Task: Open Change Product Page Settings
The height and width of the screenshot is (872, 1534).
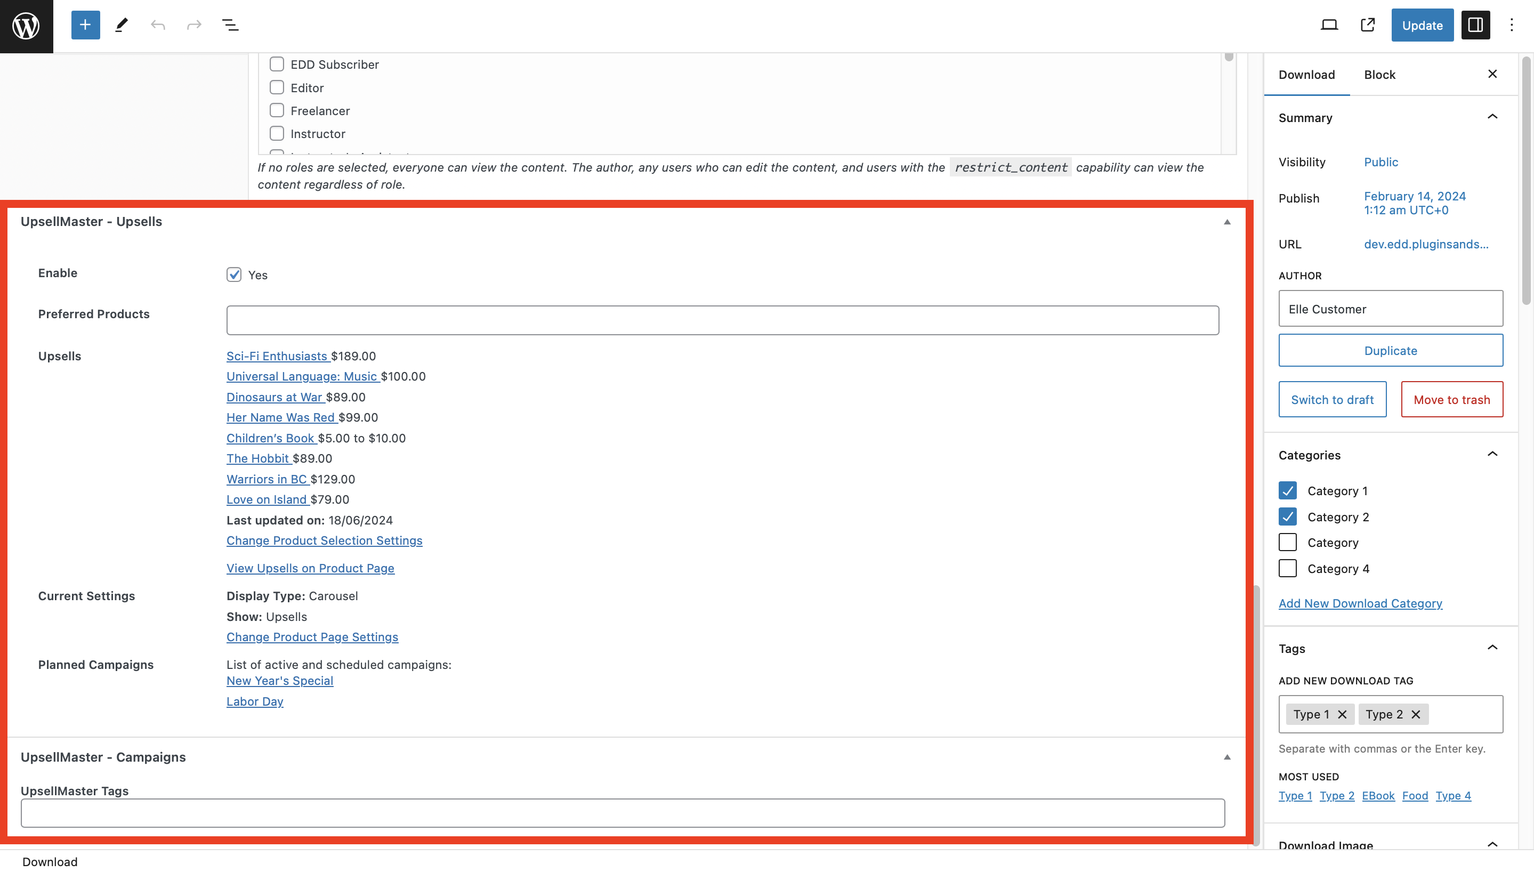Action: (x=312, y=636)
